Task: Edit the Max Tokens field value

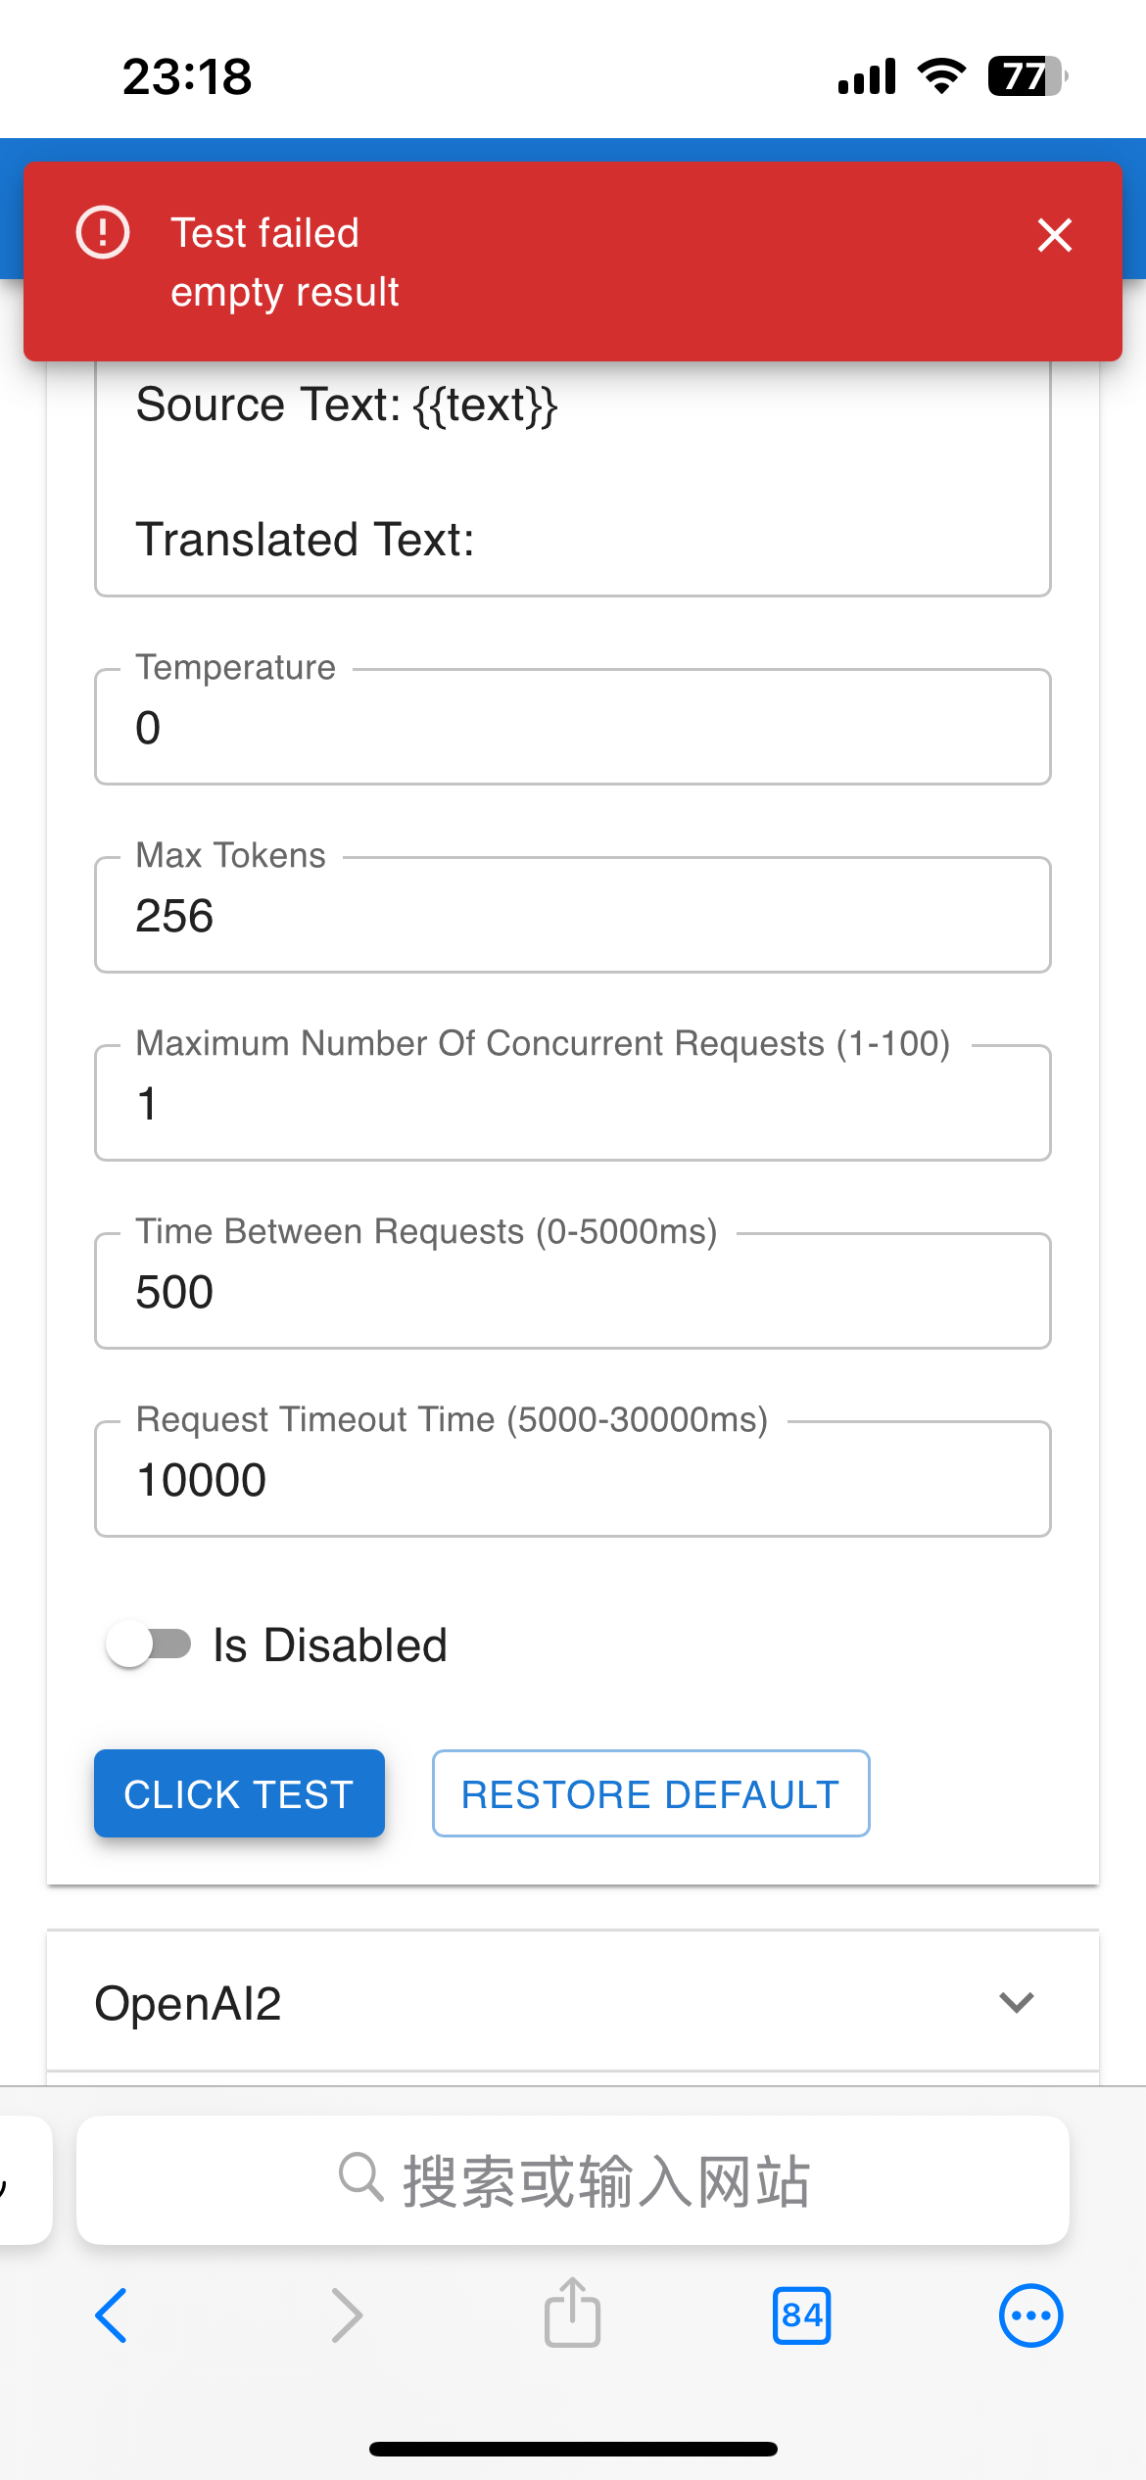Action: [x=572, y=916]
